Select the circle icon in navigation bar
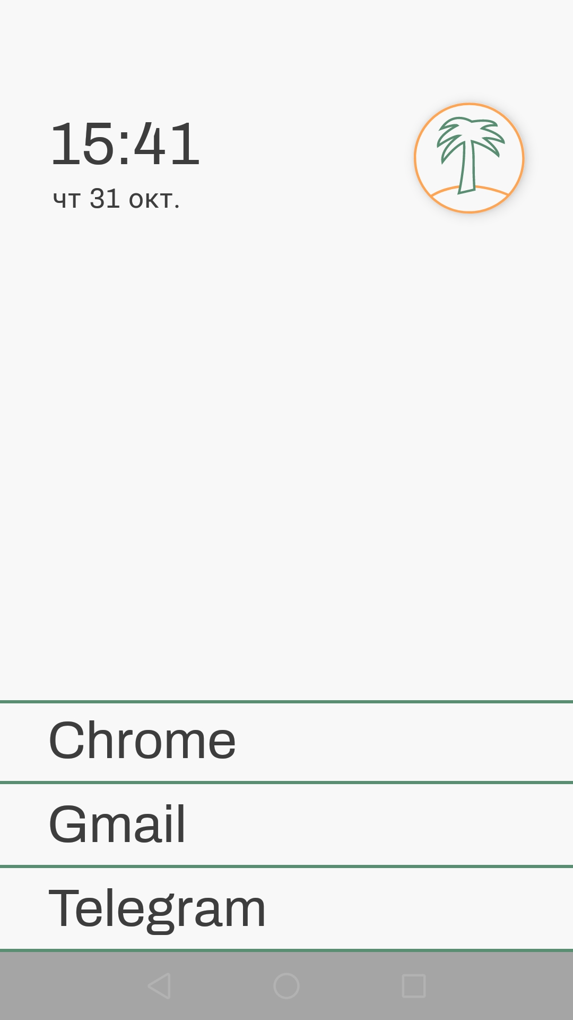 [286, 986]
